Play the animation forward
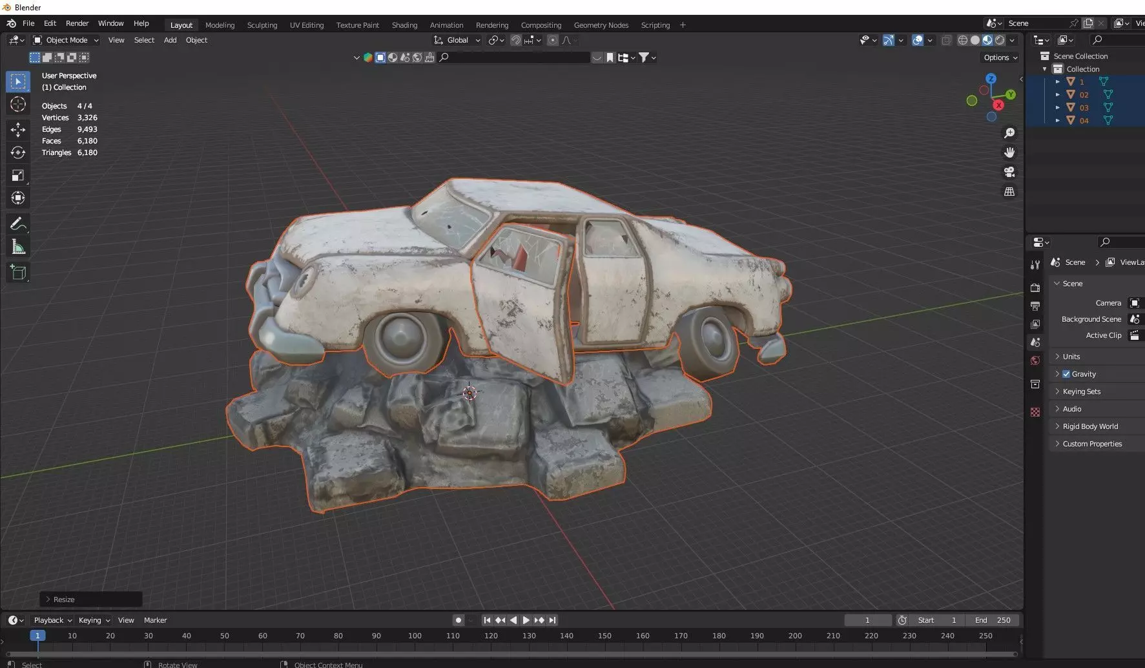This screenshot has width=1145, height=668. pos(526,620)
